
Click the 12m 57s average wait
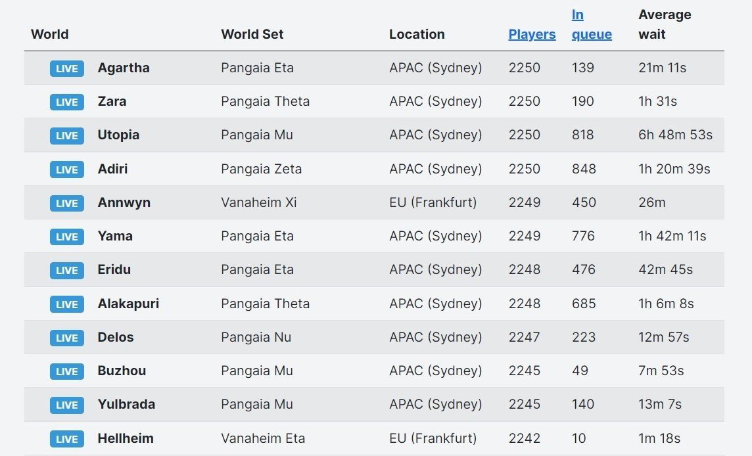(664, 337)
